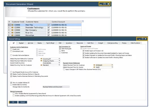This screenshot has height=108, width=150.
Task: Close the General Settings window
Action: tap(145, 39)
